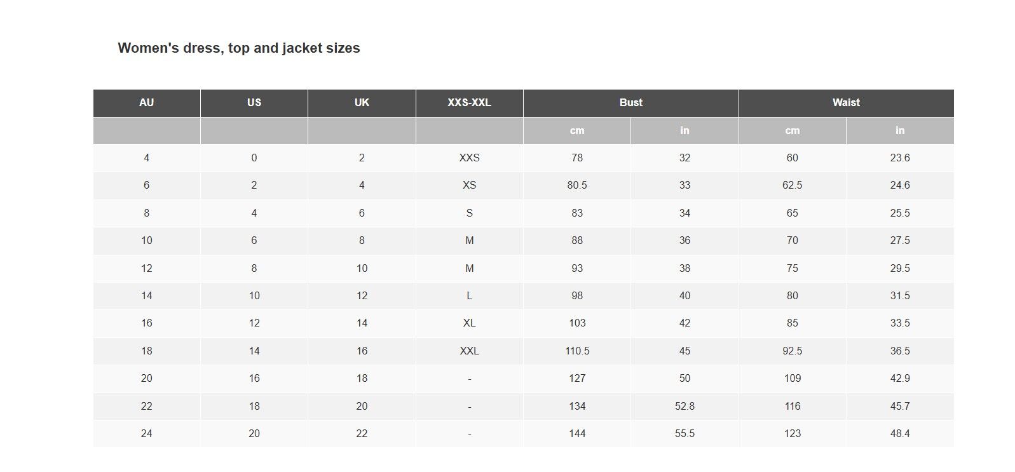Click AU size 24 cell

(x=147, y=434)
